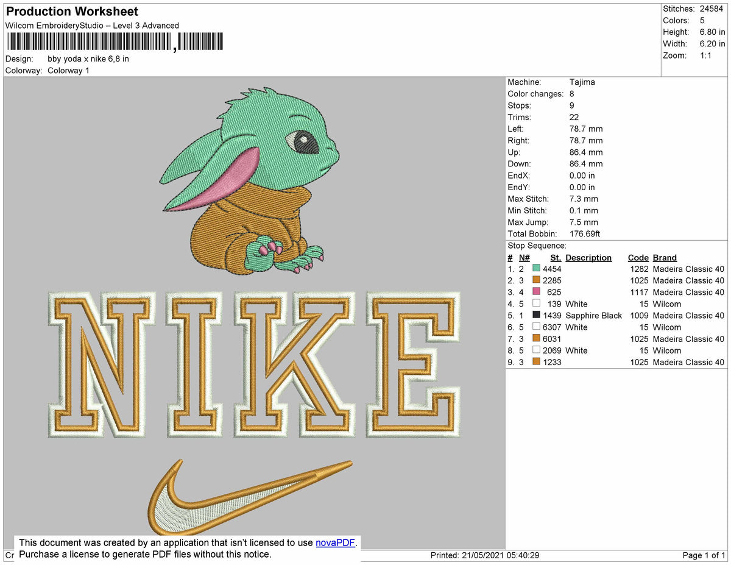Click the 'Stop Sequence:' heading
Screen dimensions: 731x565
[537, 246]
